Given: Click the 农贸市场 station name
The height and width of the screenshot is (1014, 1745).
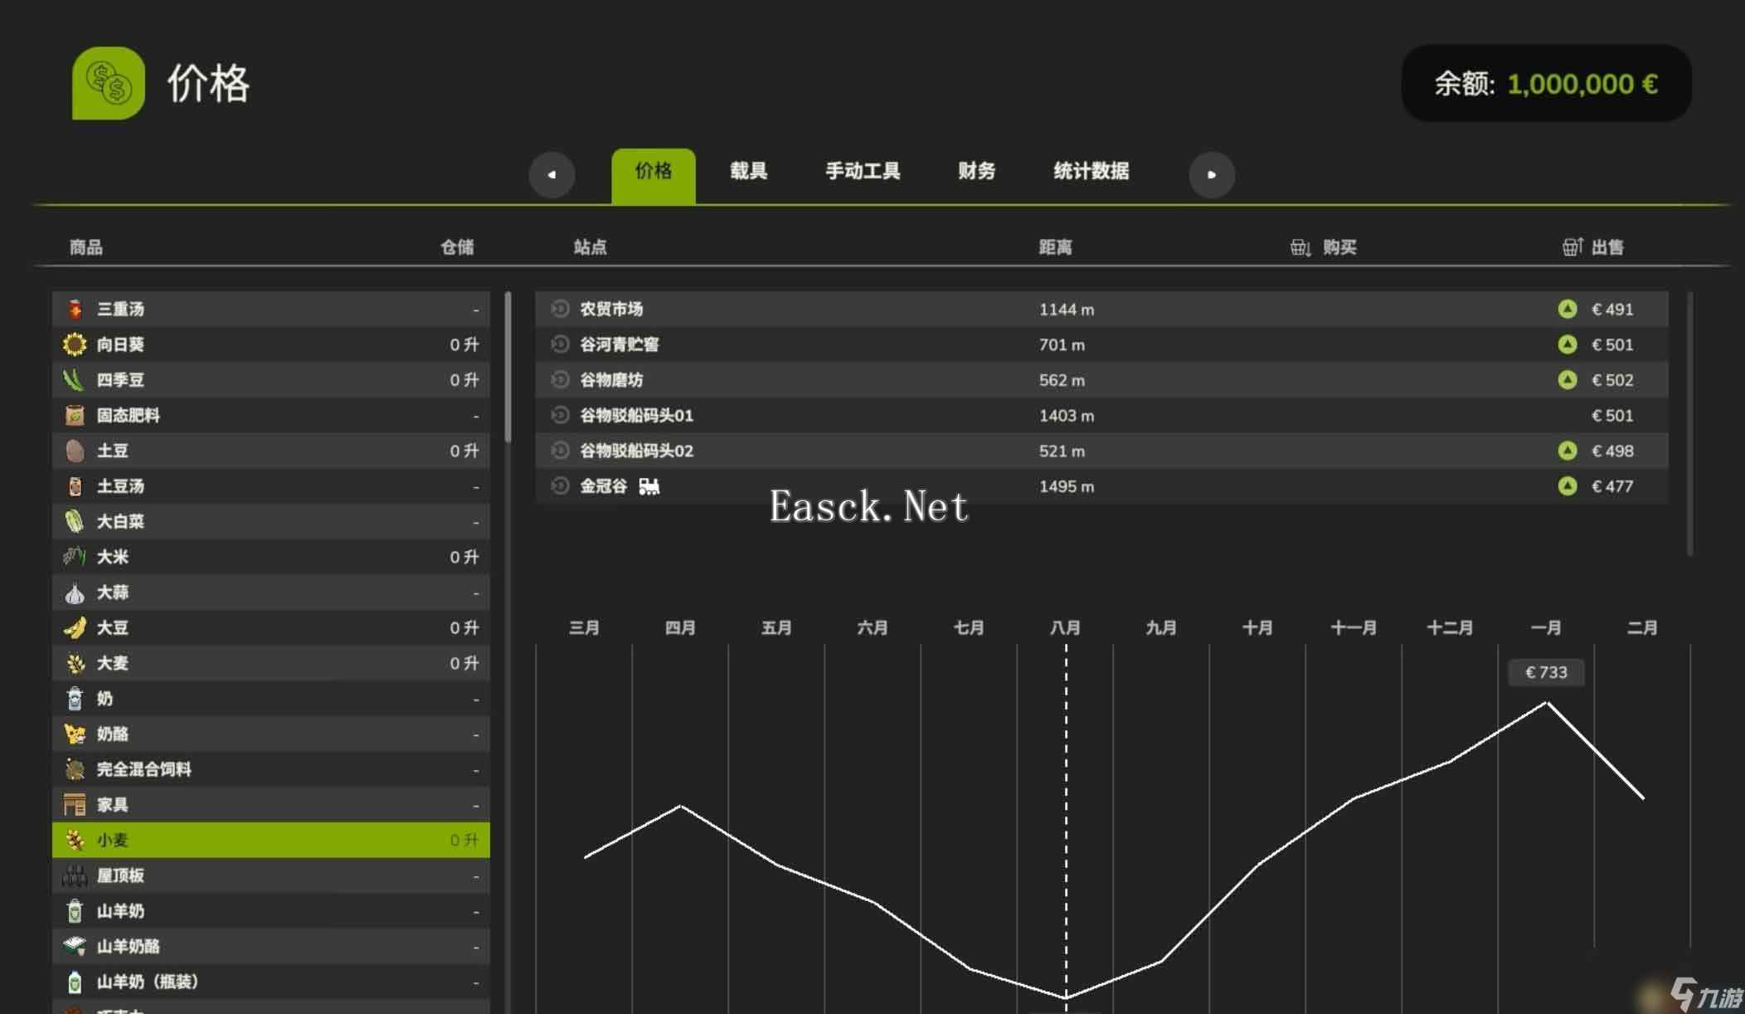Looking at the screenshot, I should click(611, 309).
